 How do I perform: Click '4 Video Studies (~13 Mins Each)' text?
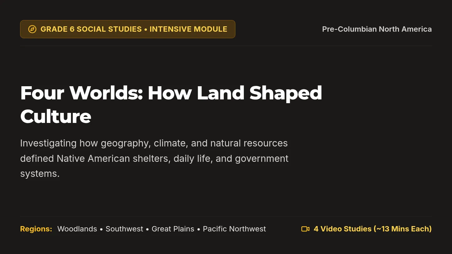(x=373, y=229)
